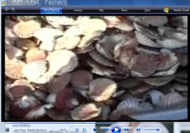The height and width of the screenshot is (133, 190).
Task: Switch to the Library tab
Action: click(78, 10)
